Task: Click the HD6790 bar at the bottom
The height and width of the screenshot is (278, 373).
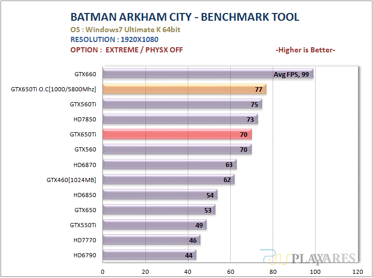Action: 149,255
